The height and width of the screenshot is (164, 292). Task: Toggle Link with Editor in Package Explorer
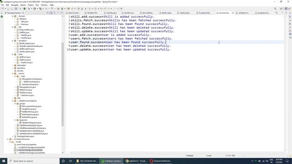pyautogui.click(x=51, y=13)
